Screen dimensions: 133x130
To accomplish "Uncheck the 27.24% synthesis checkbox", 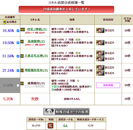I will pos(18,71).
